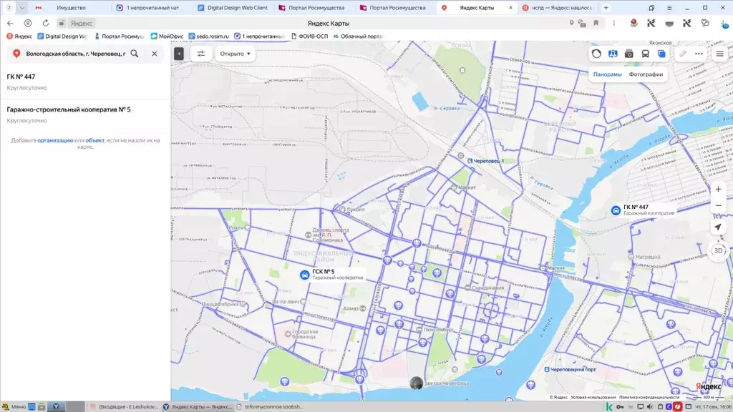
Task: Toggle the 3D map tilt button
Action: click(718, 251)
